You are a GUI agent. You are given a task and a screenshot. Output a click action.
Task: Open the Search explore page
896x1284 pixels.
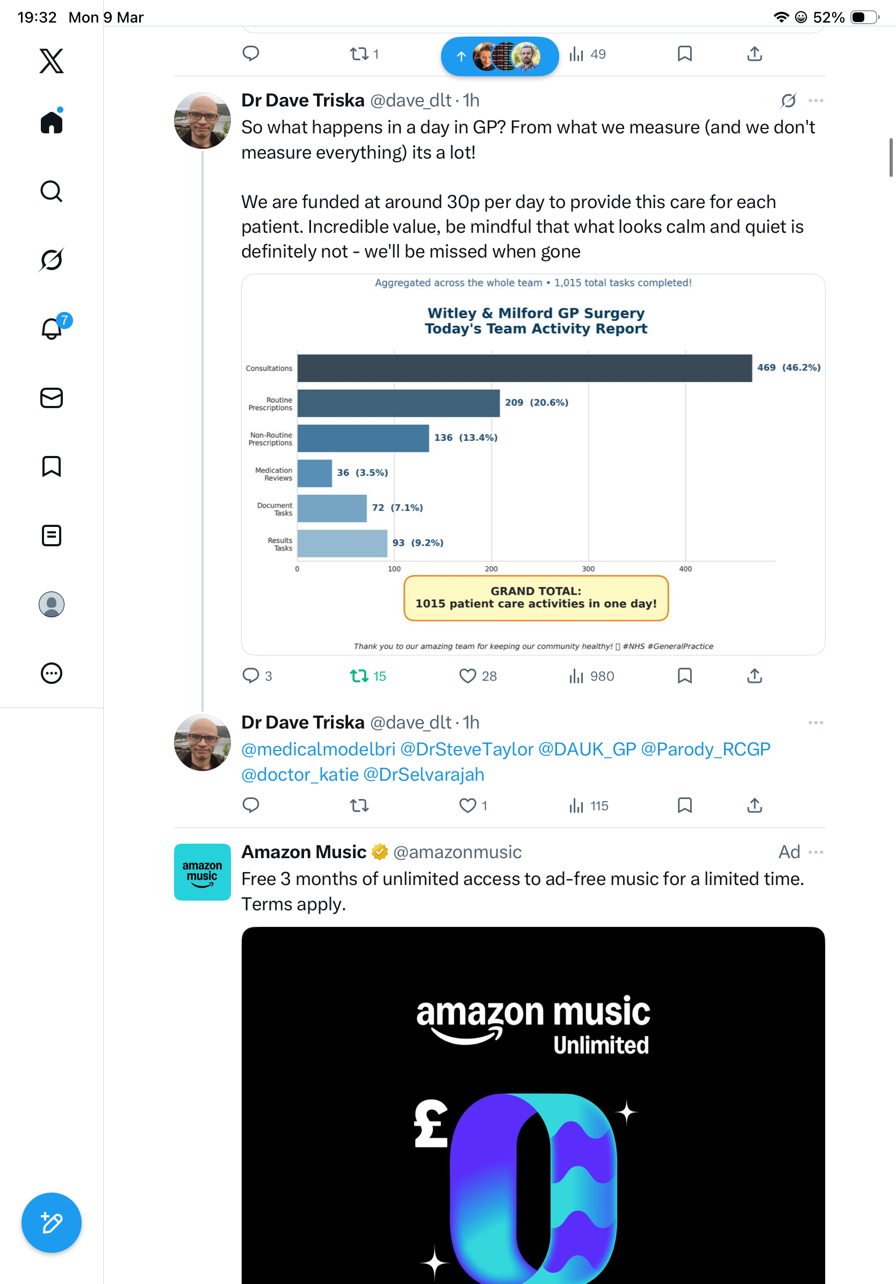point(52,191)
